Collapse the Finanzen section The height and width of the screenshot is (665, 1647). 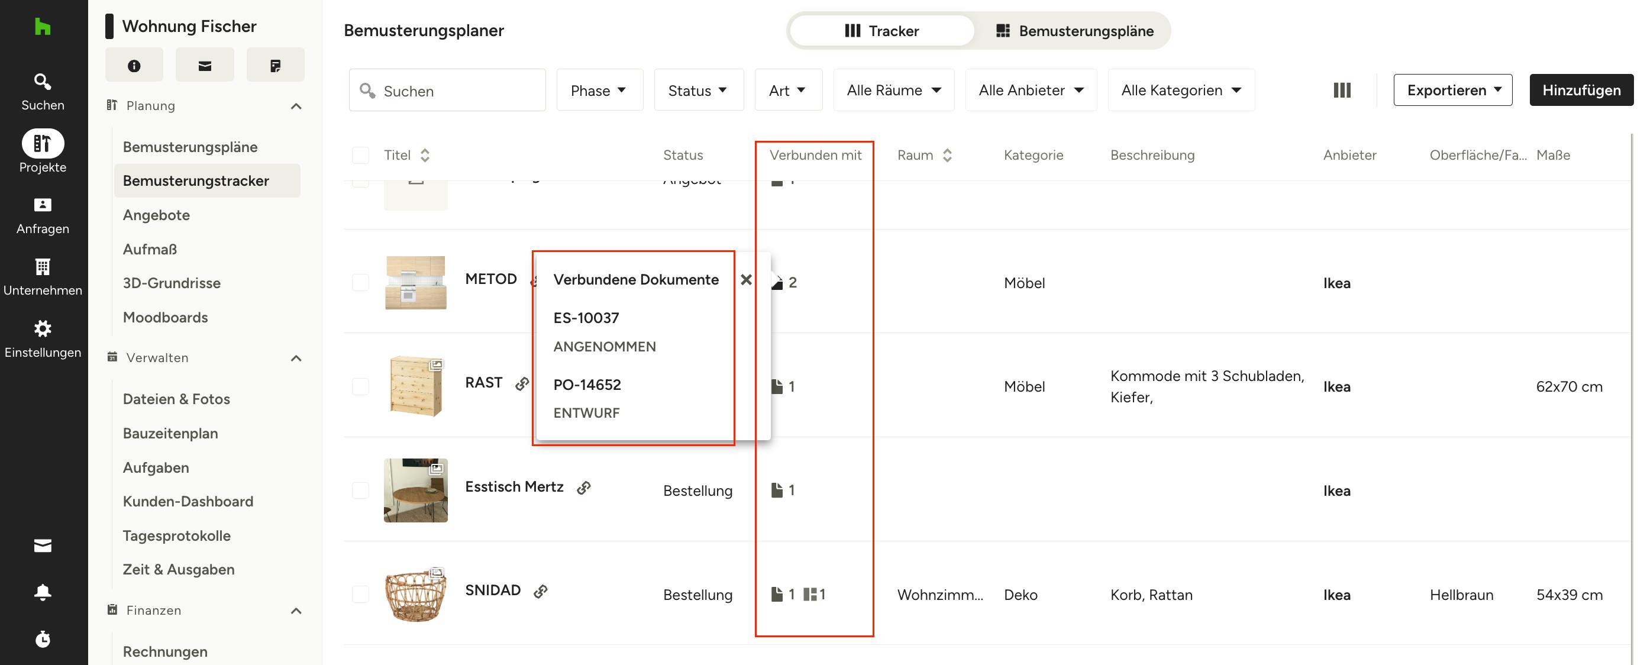[x=296, y=611]
